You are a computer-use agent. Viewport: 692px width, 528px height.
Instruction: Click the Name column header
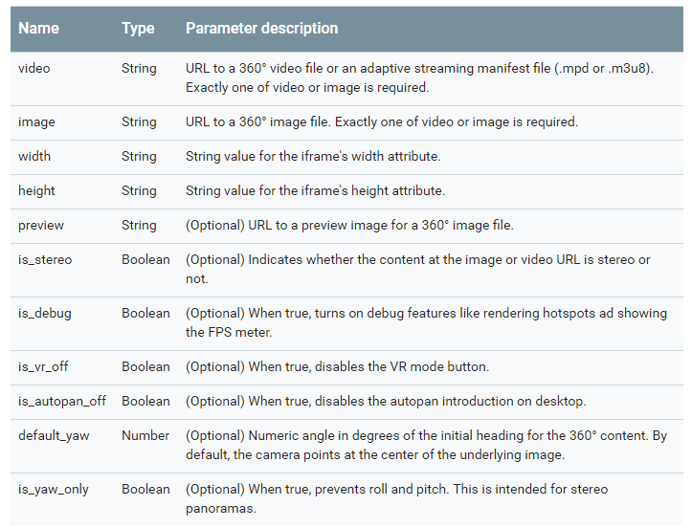tap(38, 29)
